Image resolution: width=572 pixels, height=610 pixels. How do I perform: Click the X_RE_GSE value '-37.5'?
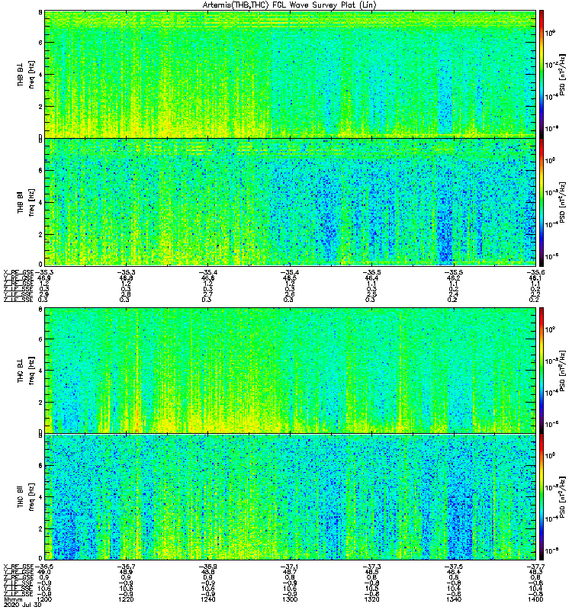pyautogui.click(x=454, y=567)
